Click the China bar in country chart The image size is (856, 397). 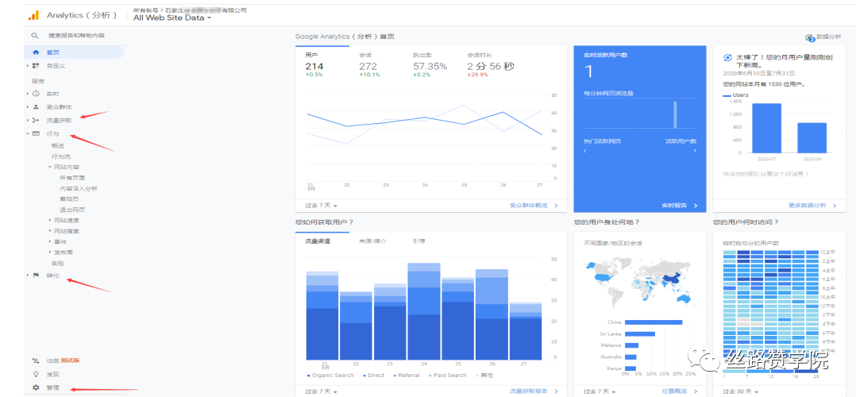coord(654,322)
